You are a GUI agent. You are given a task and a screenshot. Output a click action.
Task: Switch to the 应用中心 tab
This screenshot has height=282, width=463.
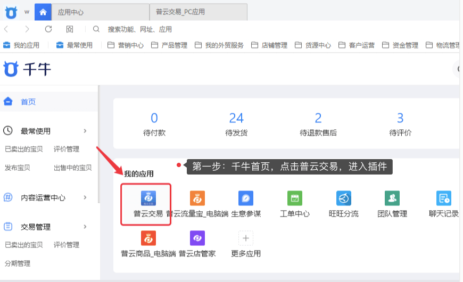point(101,12)
